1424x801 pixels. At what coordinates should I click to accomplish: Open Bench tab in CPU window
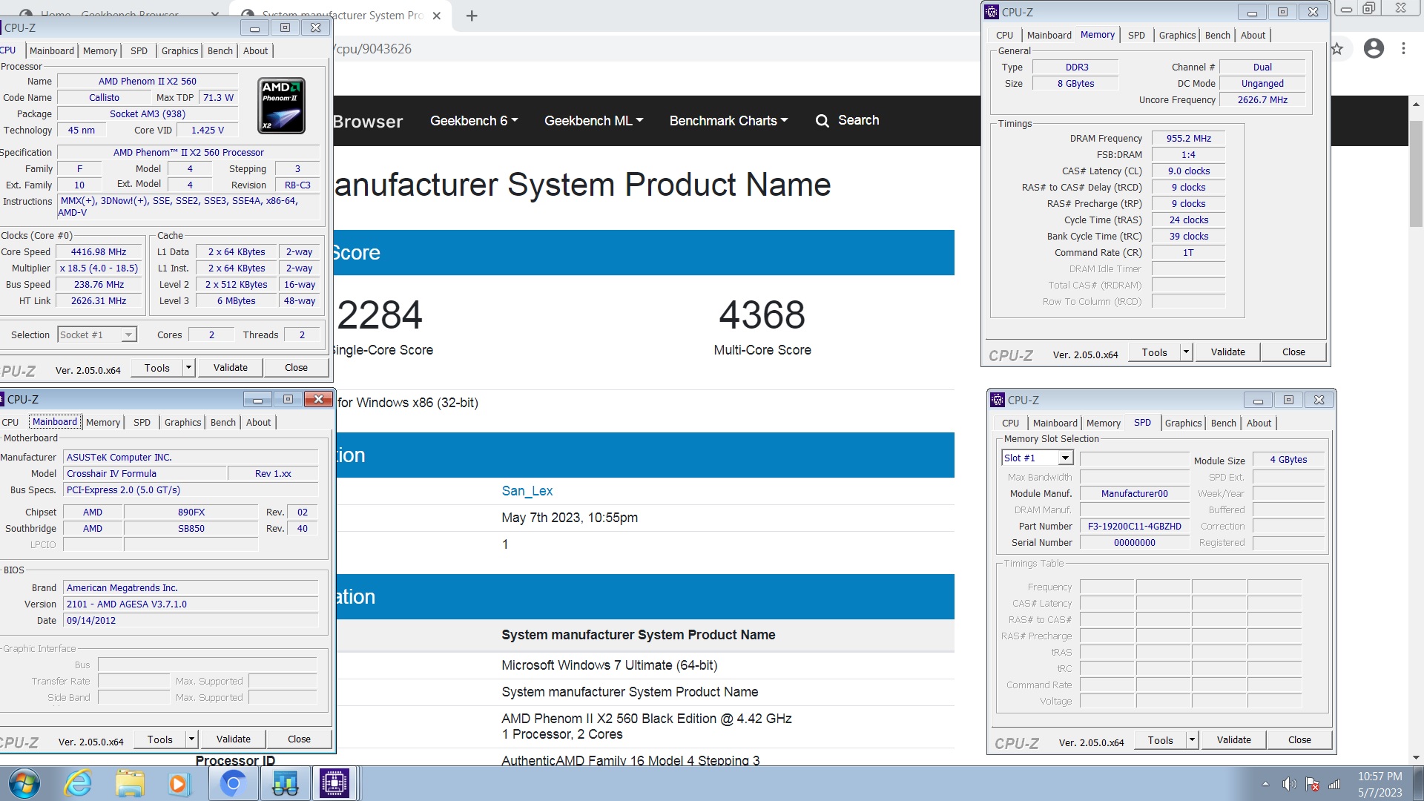pos(220,51)
